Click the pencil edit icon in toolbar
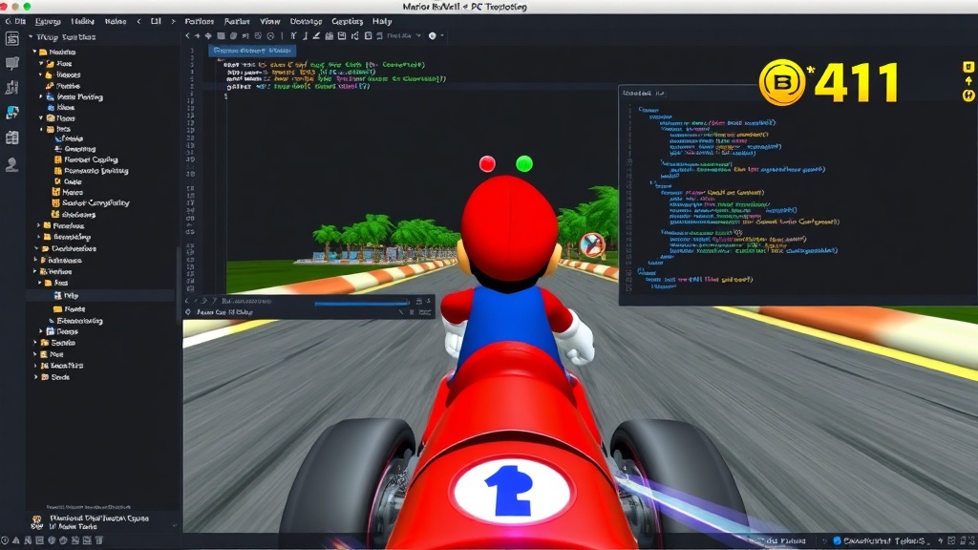This screenshot has height=550, width=978. (316, 36)
